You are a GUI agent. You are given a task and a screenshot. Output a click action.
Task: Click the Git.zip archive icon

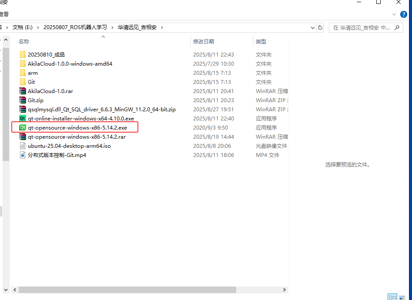pos(23,100)
